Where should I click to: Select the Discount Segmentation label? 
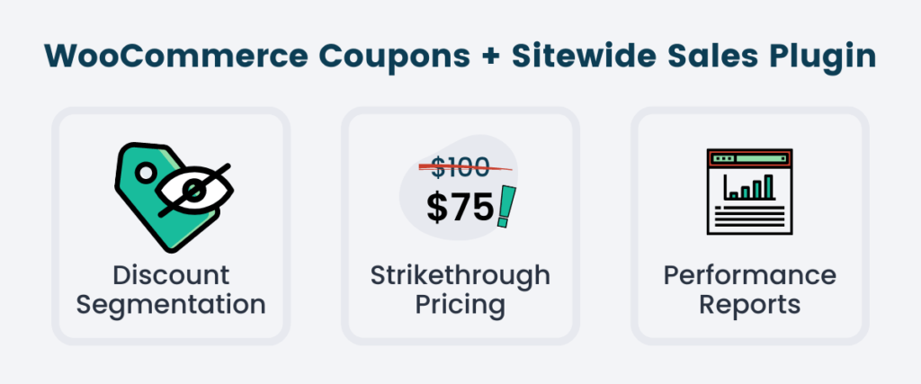coord(171,290)
